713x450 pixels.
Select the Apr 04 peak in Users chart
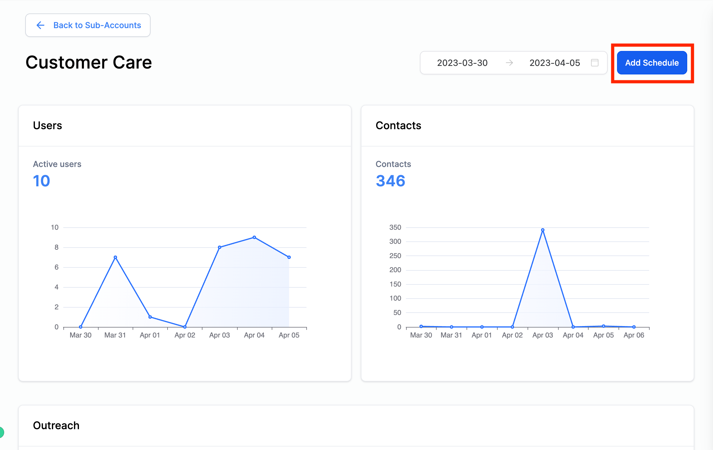[x=254, y=237]
